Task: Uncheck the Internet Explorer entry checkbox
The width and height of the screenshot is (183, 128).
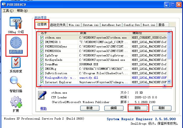Action: click(x=42, y=82)
